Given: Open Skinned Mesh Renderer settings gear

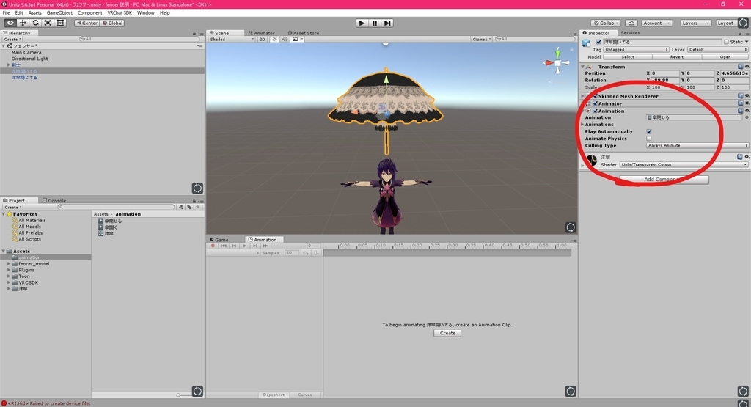Looking at the screenshot, I should [x=747, y=96].
